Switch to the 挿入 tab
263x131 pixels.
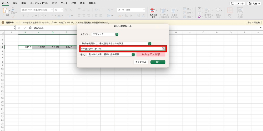(x=15, y=3)
